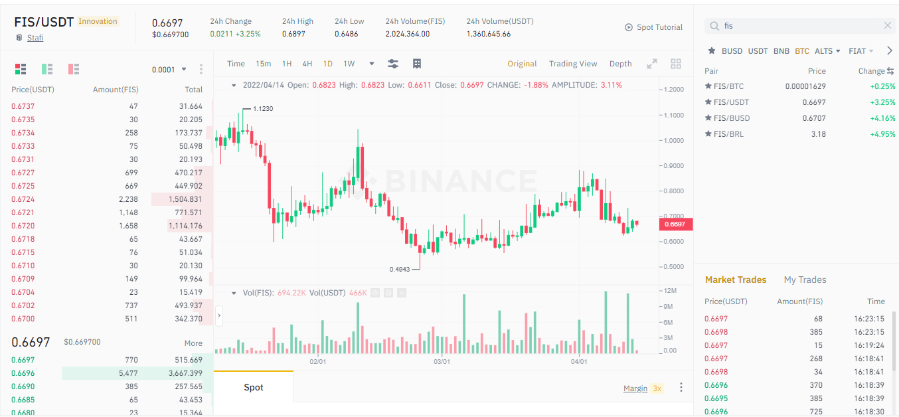
Task: Click the search magnifier icon
Action: click(x=714, y=26)
